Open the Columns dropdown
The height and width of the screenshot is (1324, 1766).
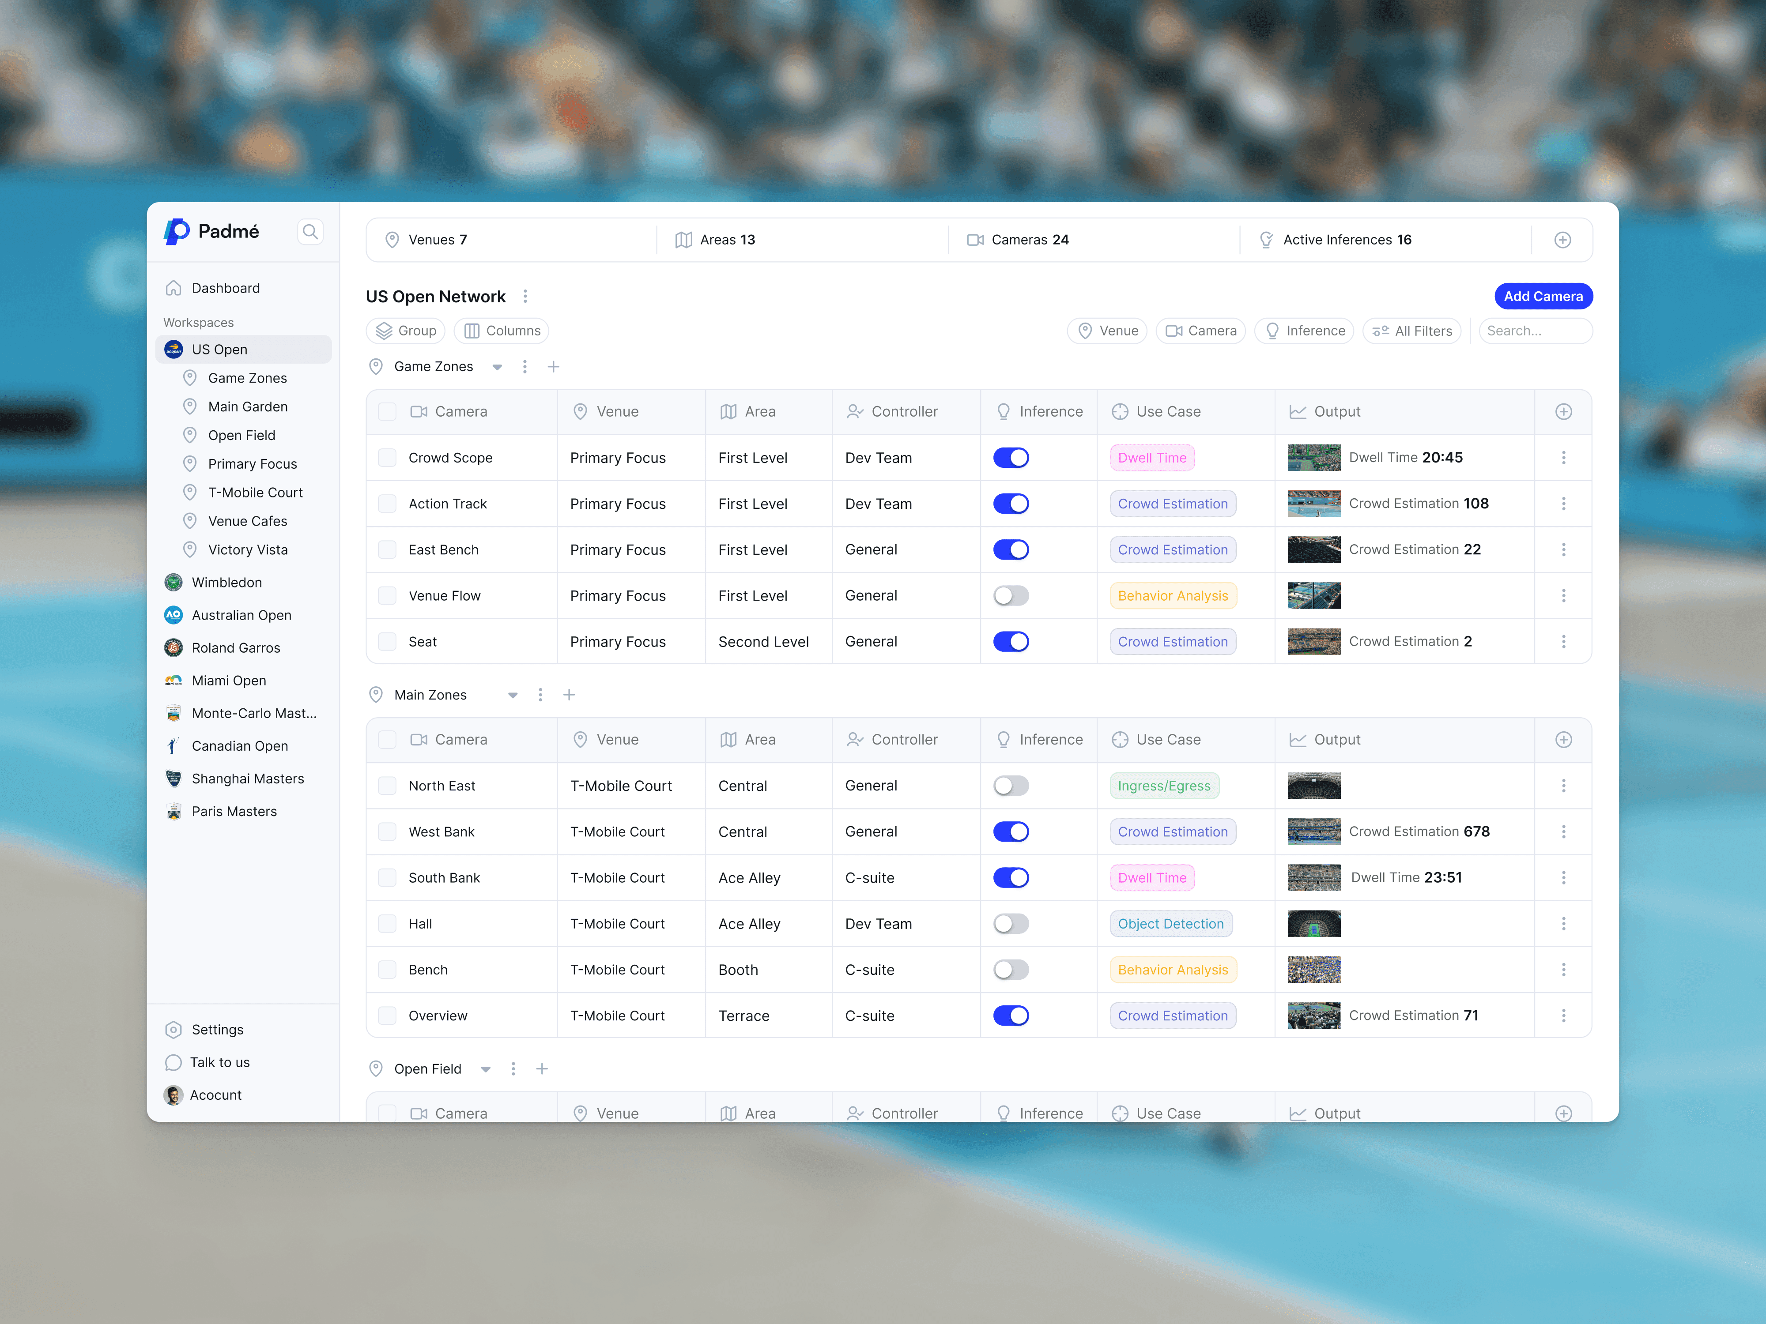tap(502, 331)
